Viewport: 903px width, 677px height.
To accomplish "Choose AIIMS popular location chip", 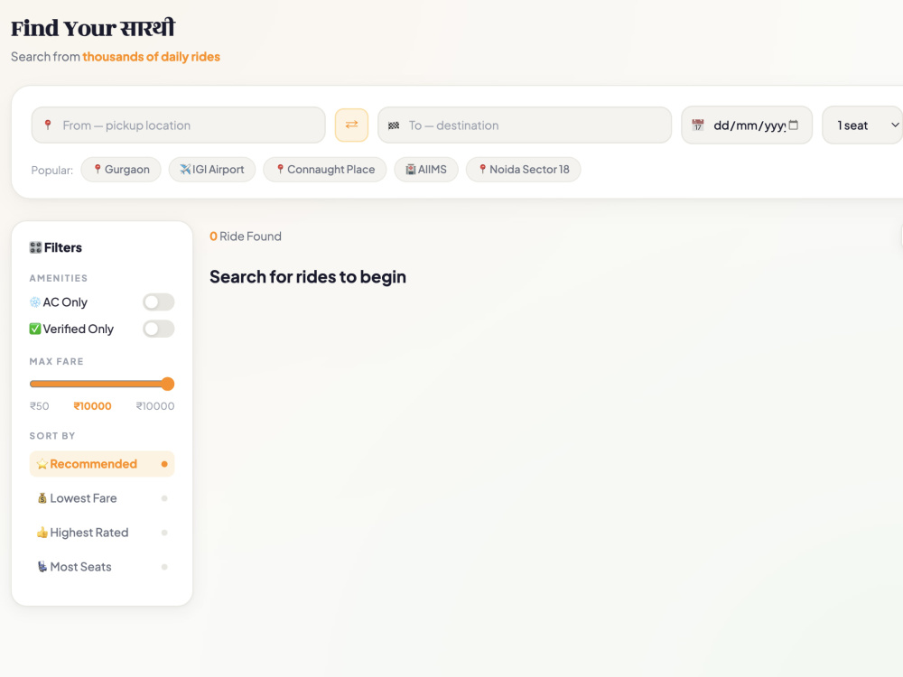I will 426,170.
